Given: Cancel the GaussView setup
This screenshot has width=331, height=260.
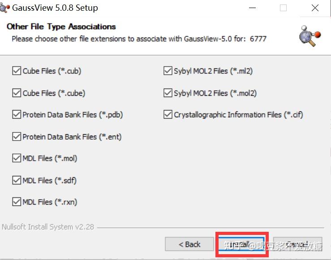Looking at the screenshot, I should pos(297,244).
